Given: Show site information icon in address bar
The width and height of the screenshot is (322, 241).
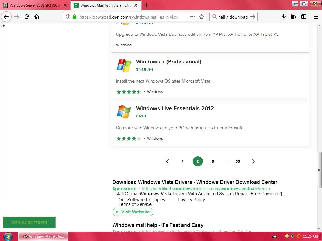Looking at the screenshot, I should 68,17.
